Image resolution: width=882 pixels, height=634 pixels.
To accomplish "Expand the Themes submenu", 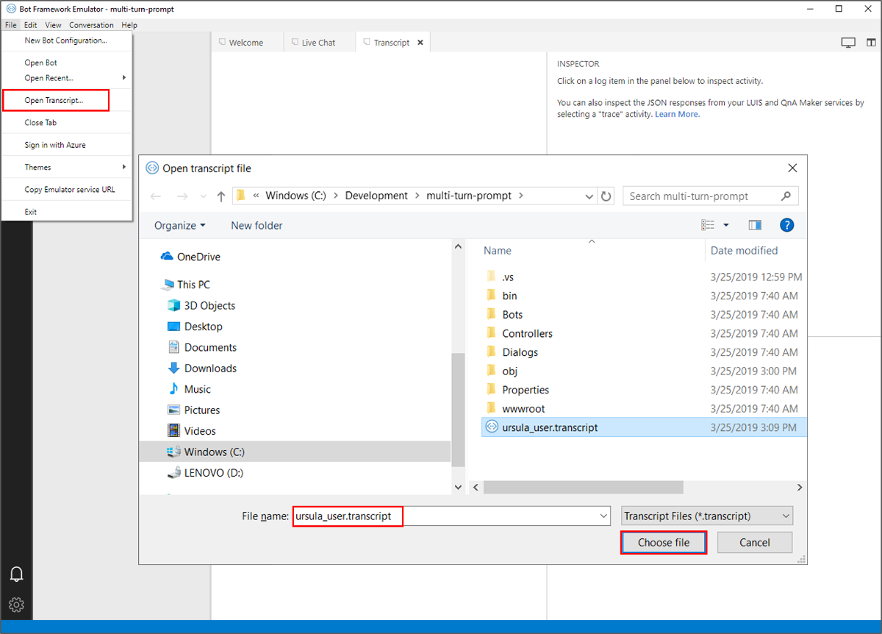I will point(123,167).
